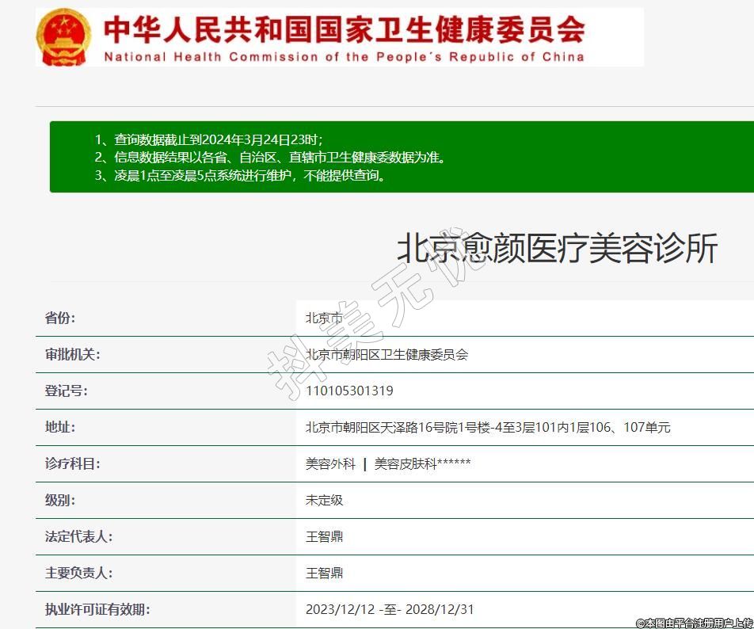Click 美容外科 in the 诊疗科目 row
Screen dimensions: 754x629
[x=330, y=464]
